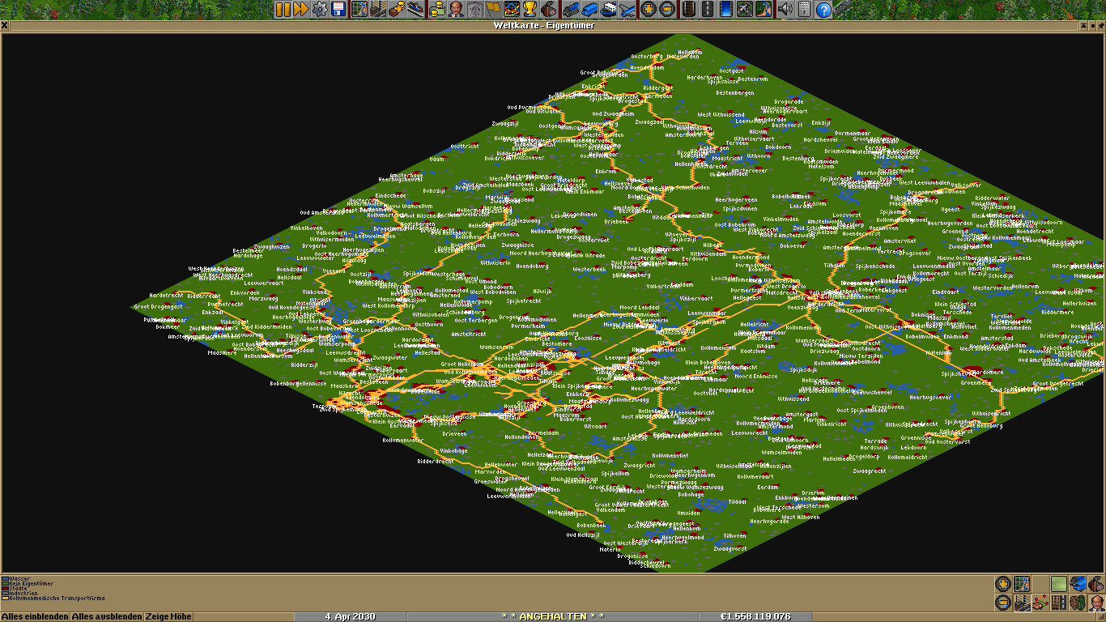1106x622 pixels.
Task: Switch map to vegetation view
Action: (1077, 603)
